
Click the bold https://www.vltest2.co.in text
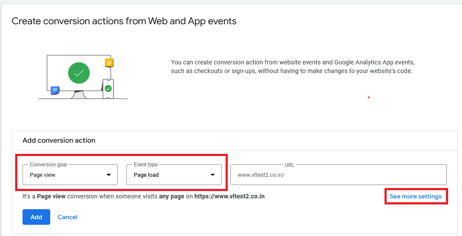[229, 196]
